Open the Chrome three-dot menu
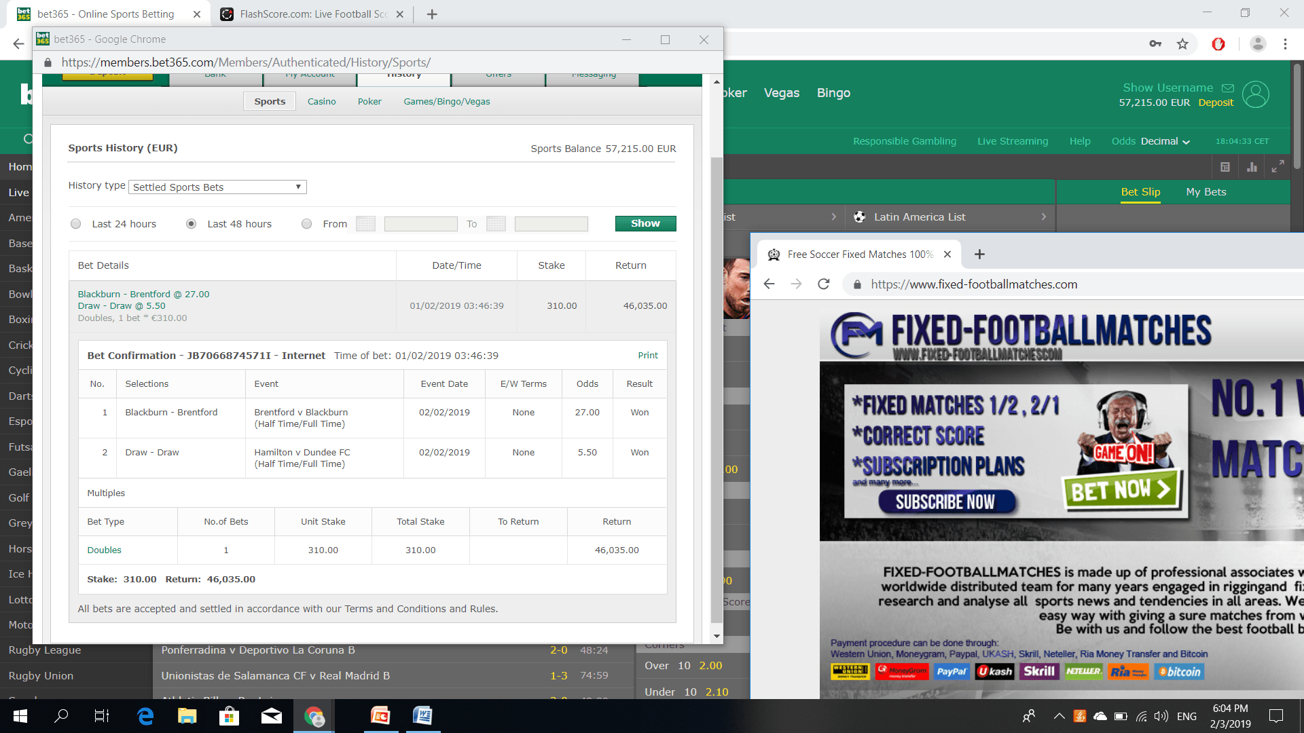1304x733 pixels. point(1285,44)
